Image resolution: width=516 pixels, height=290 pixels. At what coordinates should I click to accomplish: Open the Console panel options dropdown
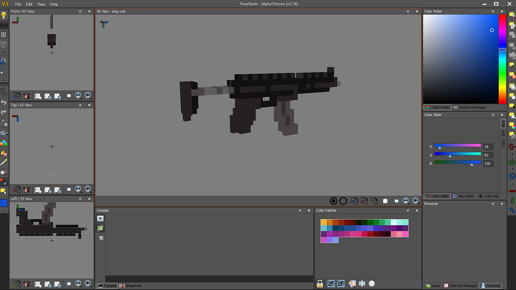point(300,211)
